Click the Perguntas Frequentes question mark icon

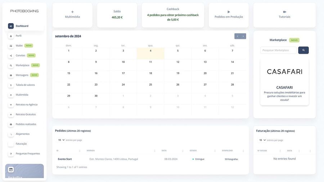click(x=11, y=154)
